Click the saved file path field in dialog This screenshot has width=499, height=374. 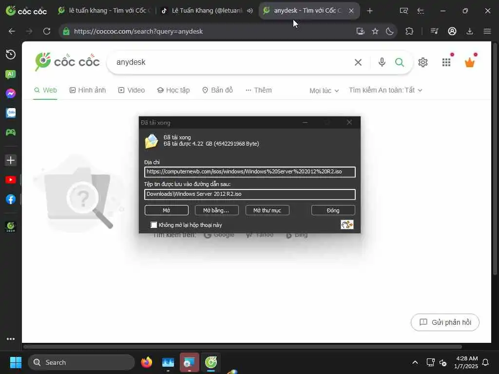(250, 194)
